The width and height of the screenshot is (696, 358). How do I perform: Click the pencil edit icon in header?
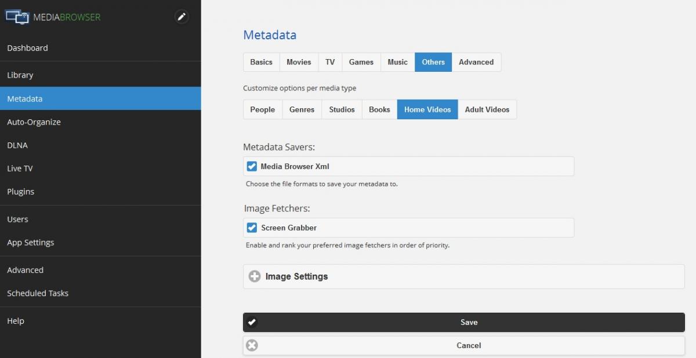[182, 17]
